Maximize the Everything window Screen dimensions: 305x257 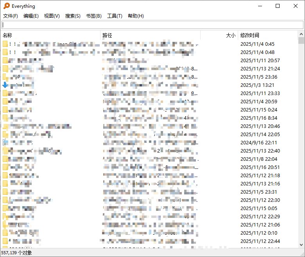[278, 6]
